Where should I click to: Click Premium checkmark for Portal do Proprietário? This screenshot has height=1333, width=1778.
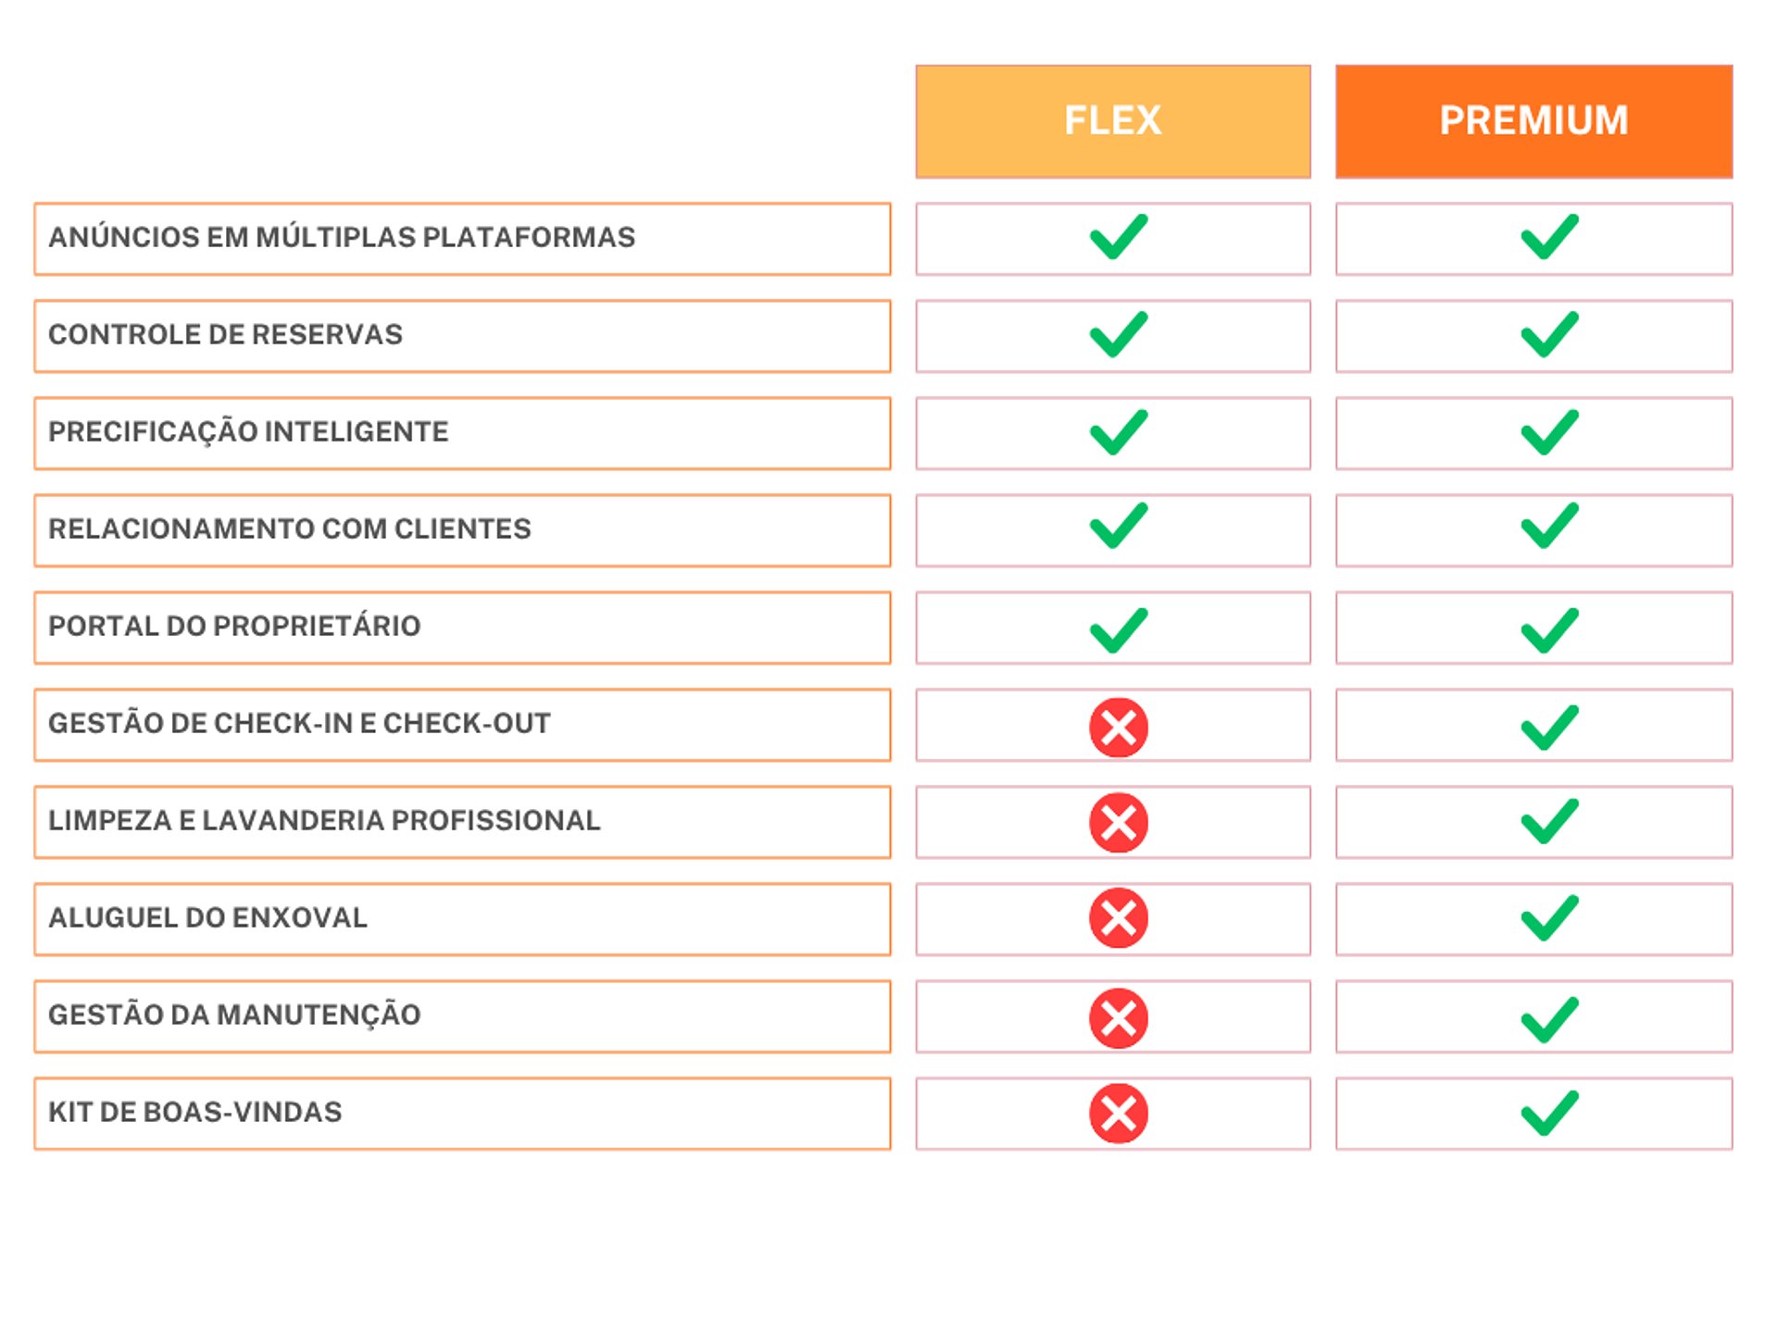(x=1549, y=630)
